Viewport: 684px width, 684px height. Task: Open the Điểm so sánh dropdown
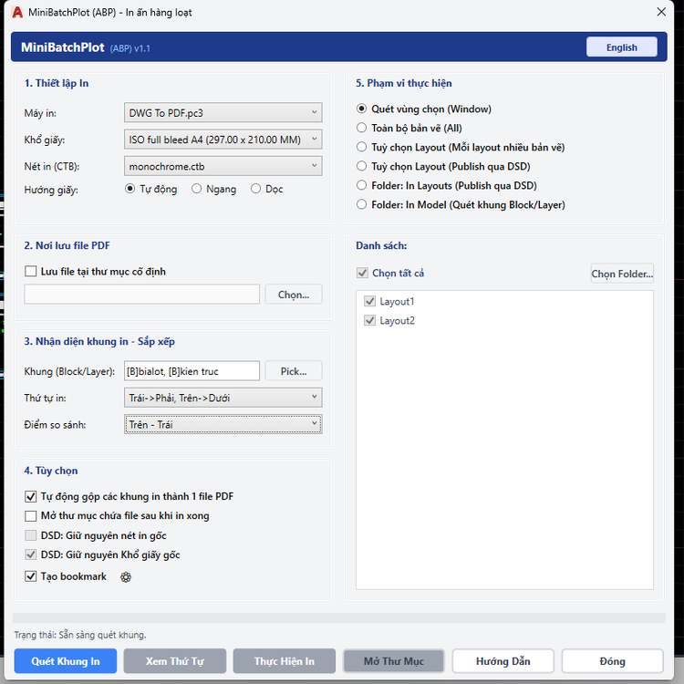click(x=223, y=424)
